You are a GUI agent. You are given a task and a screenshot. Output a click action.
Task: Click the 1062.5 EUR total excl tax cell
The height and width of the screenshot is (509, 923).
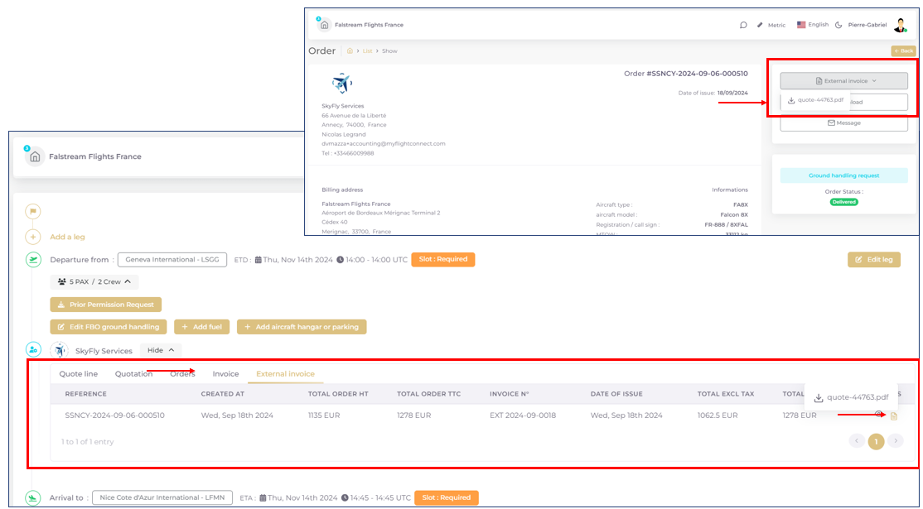tap(718, 415)
